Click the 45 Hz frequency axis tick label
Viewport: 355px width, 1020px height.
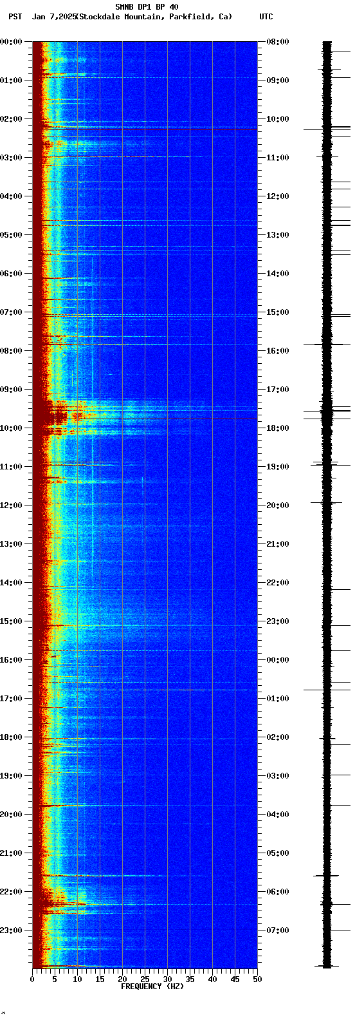(x=235, y=979)
